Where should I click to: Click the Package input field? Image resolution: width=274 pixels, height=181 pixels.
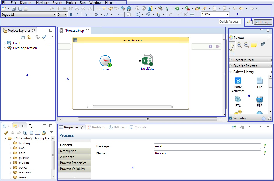(x=207, y=146)
